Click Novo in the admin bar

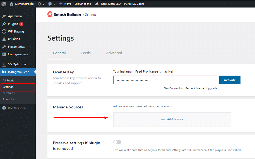click(x=68, y=4)
